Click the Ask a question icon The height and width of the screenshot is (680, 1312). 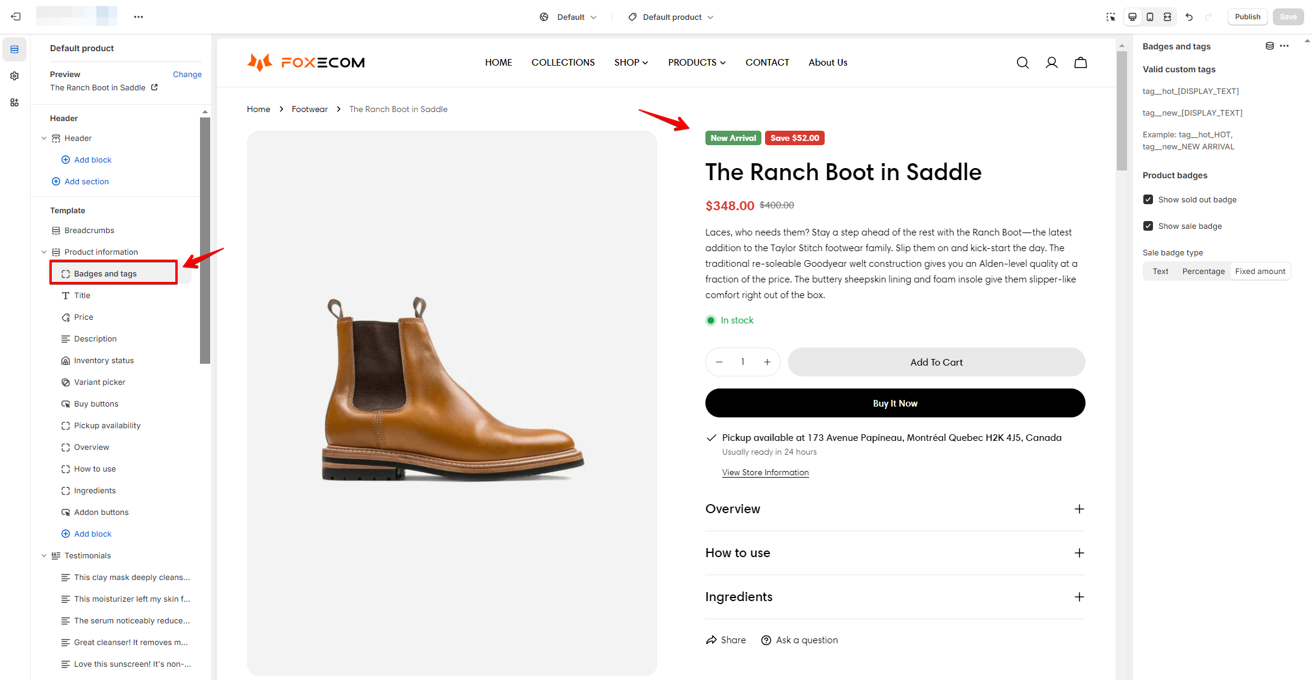[766, 640]
